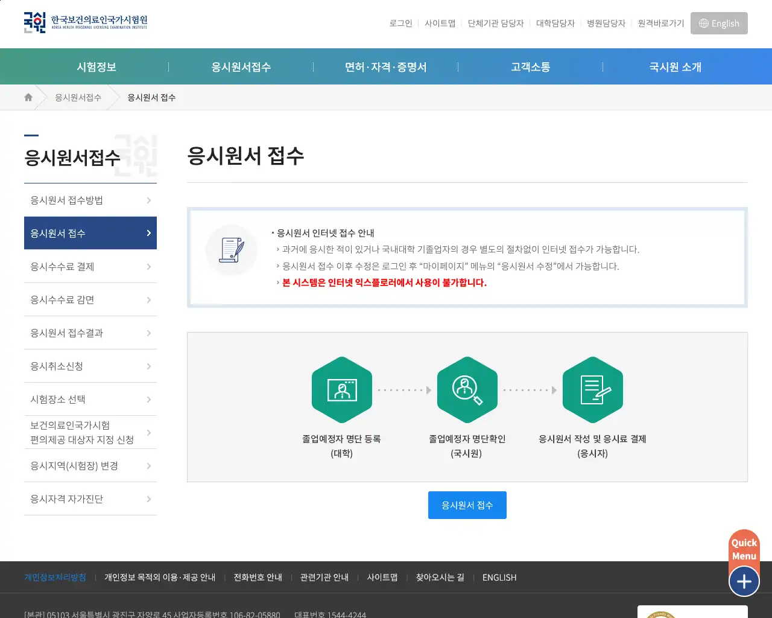Open the 응시원서접수 main menu
Image resolution: width=772 pixels, height=618 pixels.
(241, 67)
